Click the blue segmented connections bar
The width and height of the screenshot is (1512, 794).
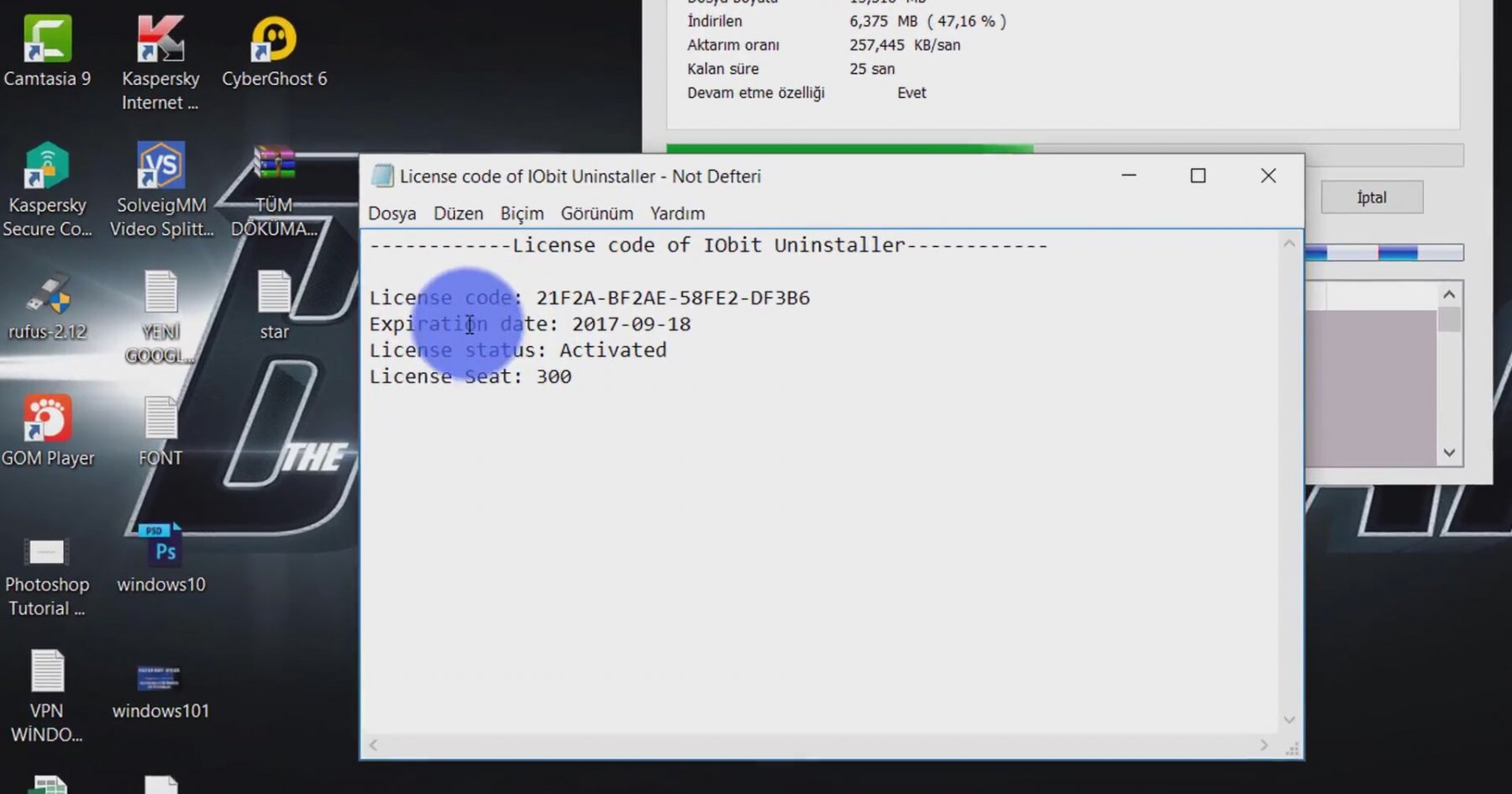tap(1383, 253)
